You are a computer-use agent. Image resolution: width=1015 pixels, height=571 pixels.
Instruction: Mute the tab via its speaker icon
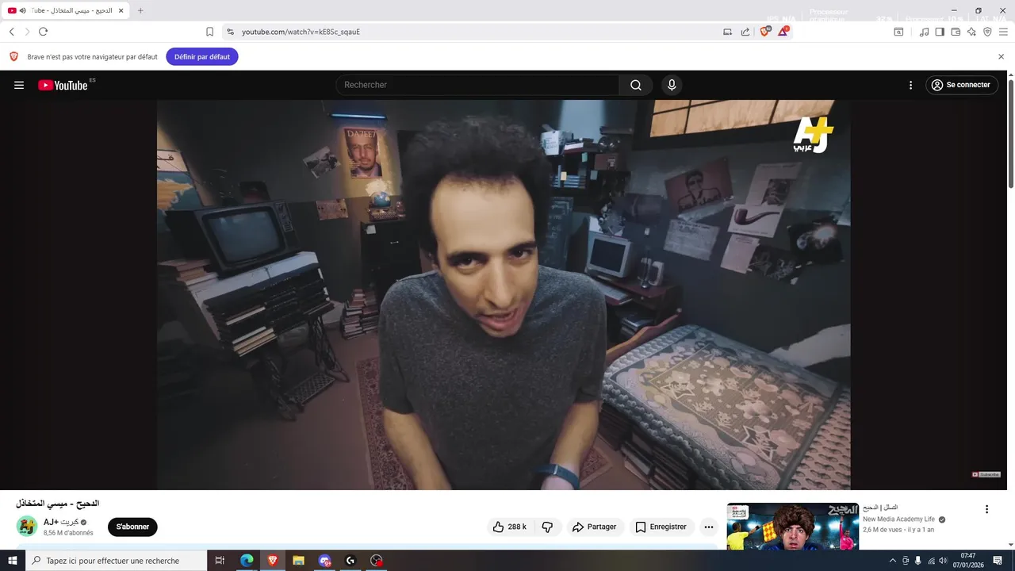tap(22, 11)
